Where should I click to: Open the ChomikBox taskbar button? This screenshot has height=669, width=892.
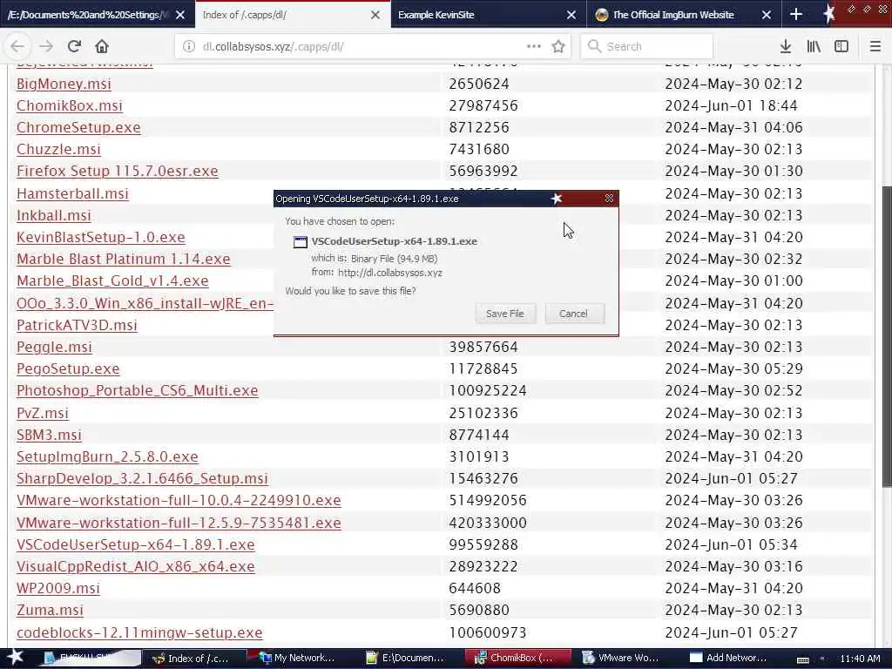point(517,659)
